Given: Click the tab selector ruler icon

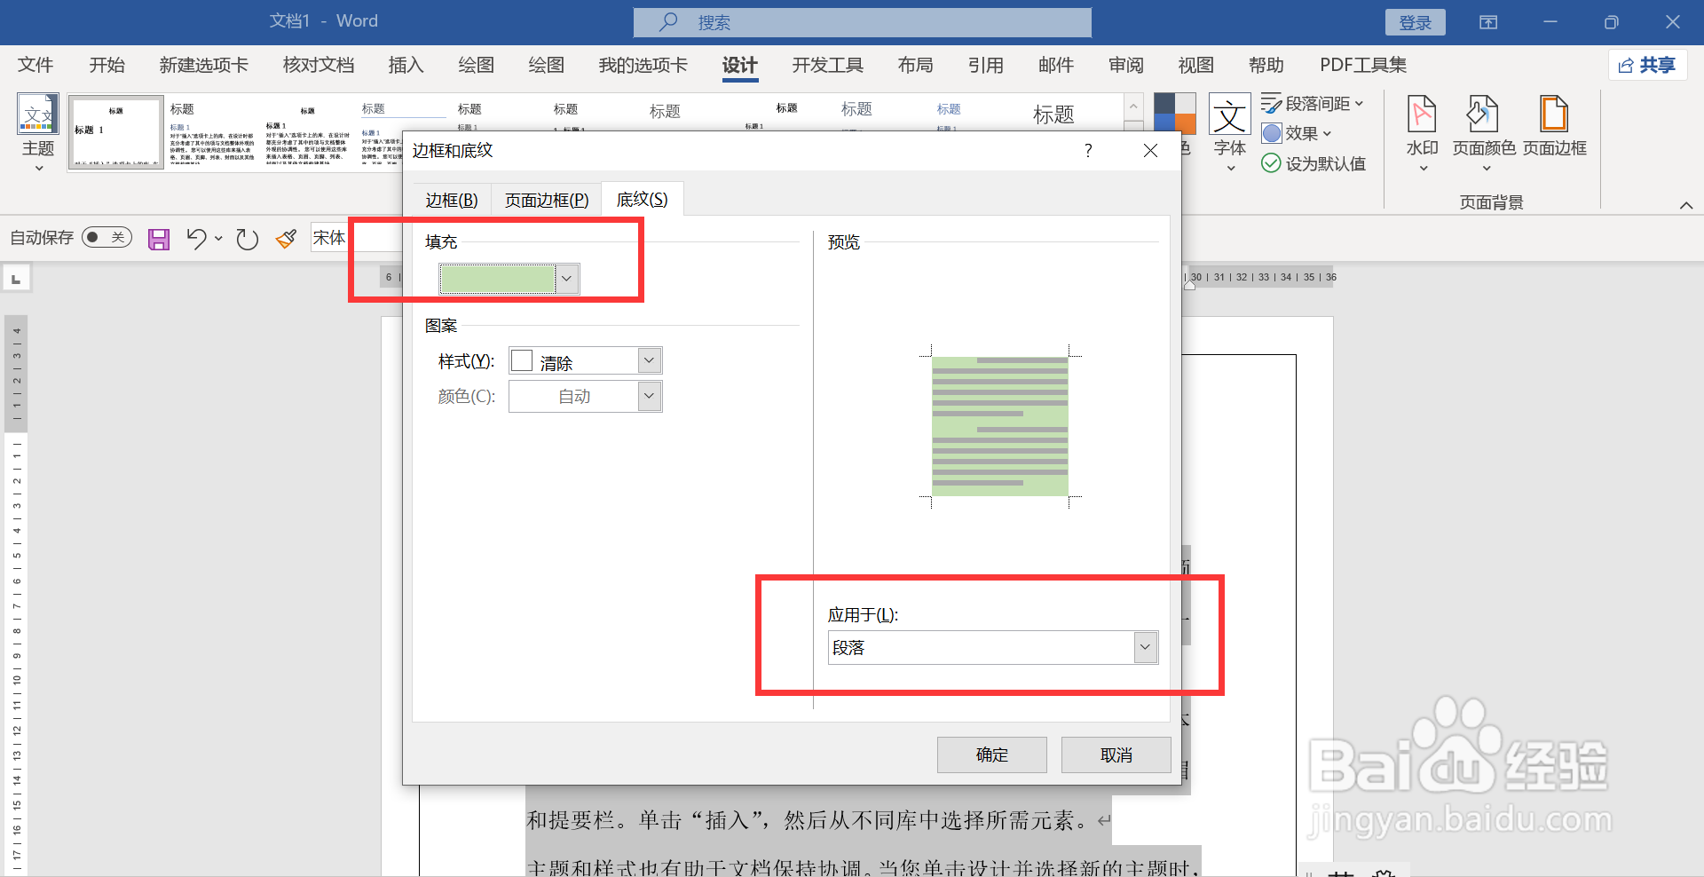Looking at the screenshot, I should [x=16, y=279].
